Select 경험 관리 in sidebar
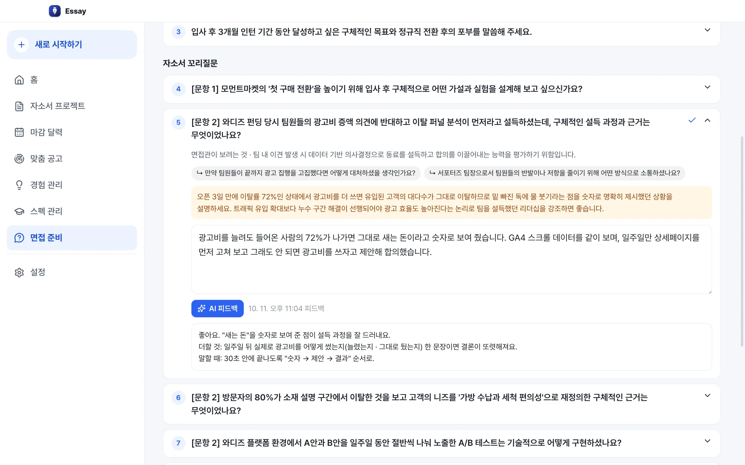Screen dimensions: 745x465 (72, 185)
